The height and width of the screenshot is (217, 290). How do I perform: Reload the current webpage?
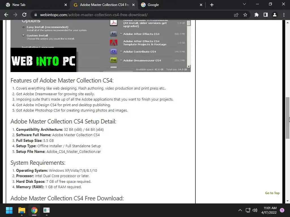click(24, 15)
